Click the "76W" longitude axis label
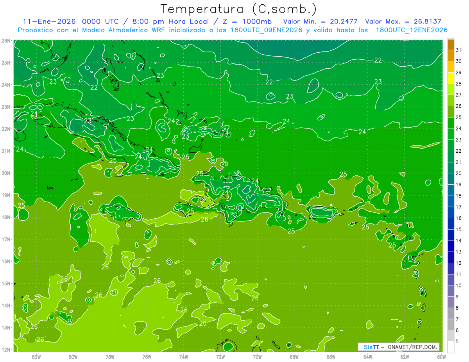469x362 pixels. pyautogui.click(x=147, y=357)
